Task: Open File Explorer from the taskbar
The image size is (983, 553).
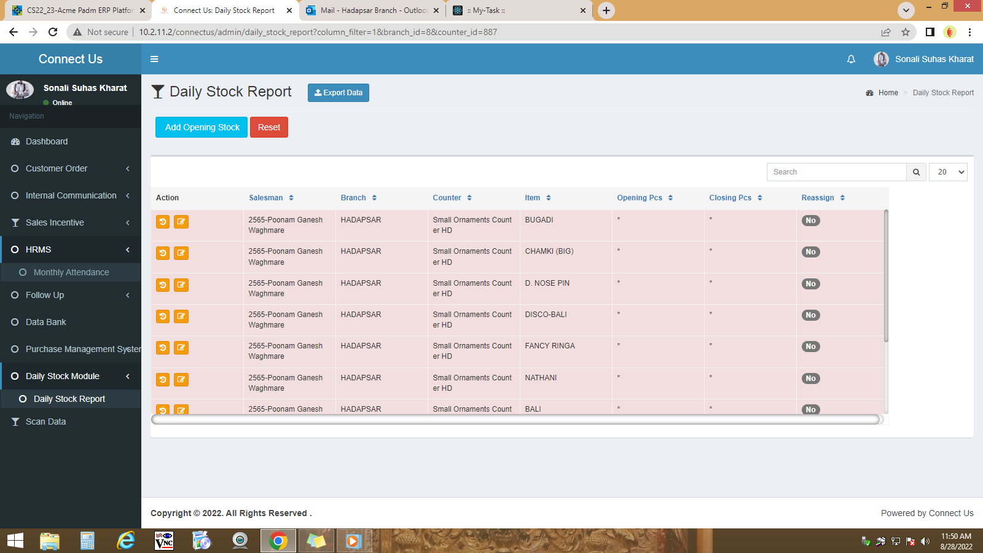Action: pyautogui.click(x=50, y=541)
